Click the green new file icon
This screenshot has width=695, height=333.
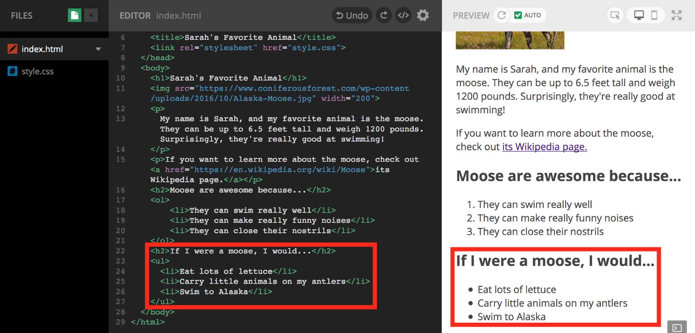[x=74, y=15]
